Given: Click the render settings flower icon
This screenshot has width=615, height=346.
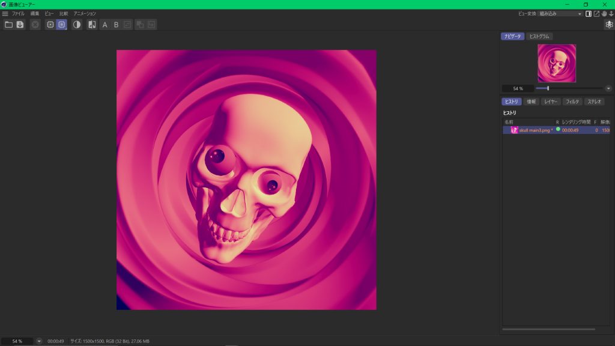Looking at the screenshot, I should tap(609, 25).
